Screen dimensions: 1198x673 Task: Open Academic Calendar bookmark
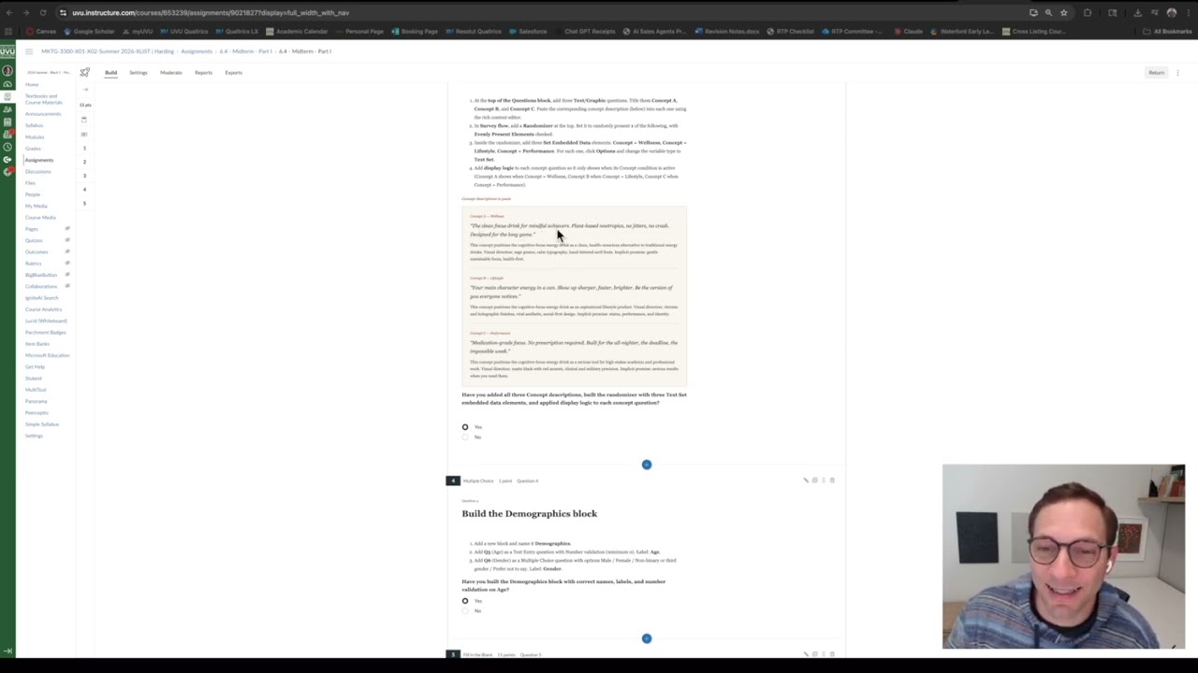point(298,31)
